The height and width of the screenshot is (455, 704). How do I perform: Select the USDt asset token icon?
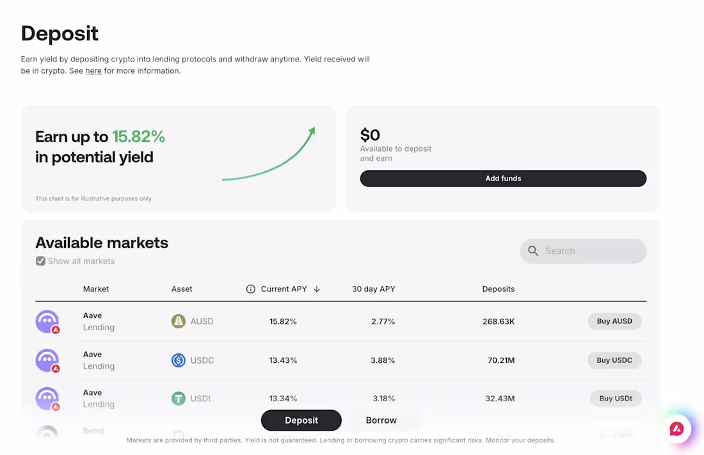(x=179, y=399)
